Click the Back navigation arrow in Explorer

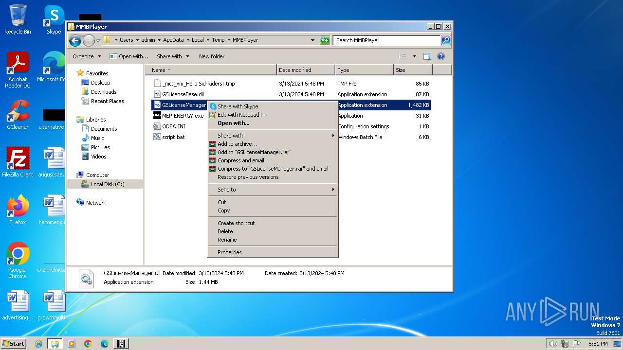click(x=75, y=40)
